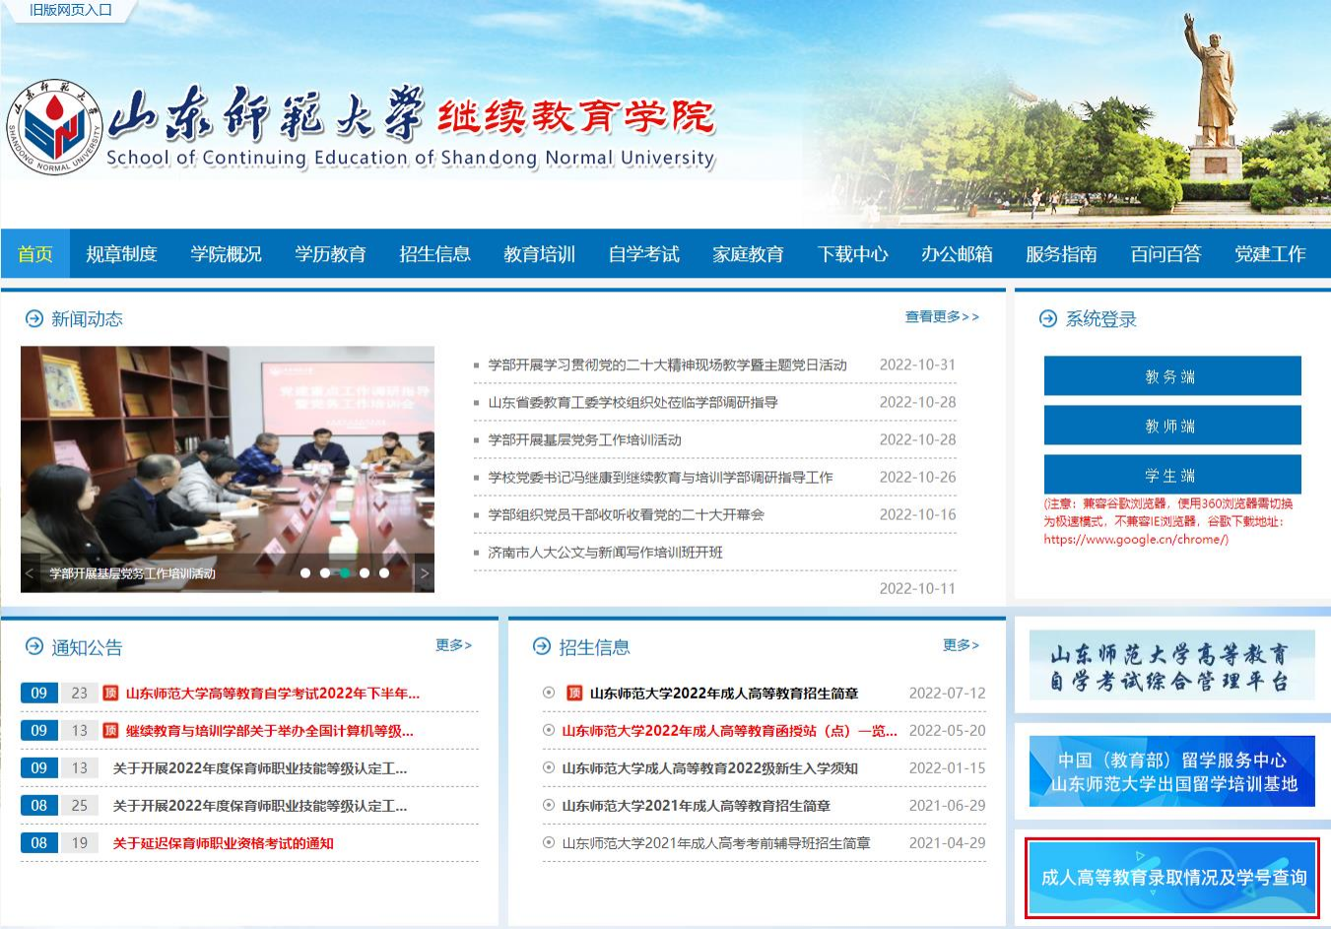Click the 09 date badge on 自学考试 notice
Screen dimensions: 1331x929
point(39,694)
